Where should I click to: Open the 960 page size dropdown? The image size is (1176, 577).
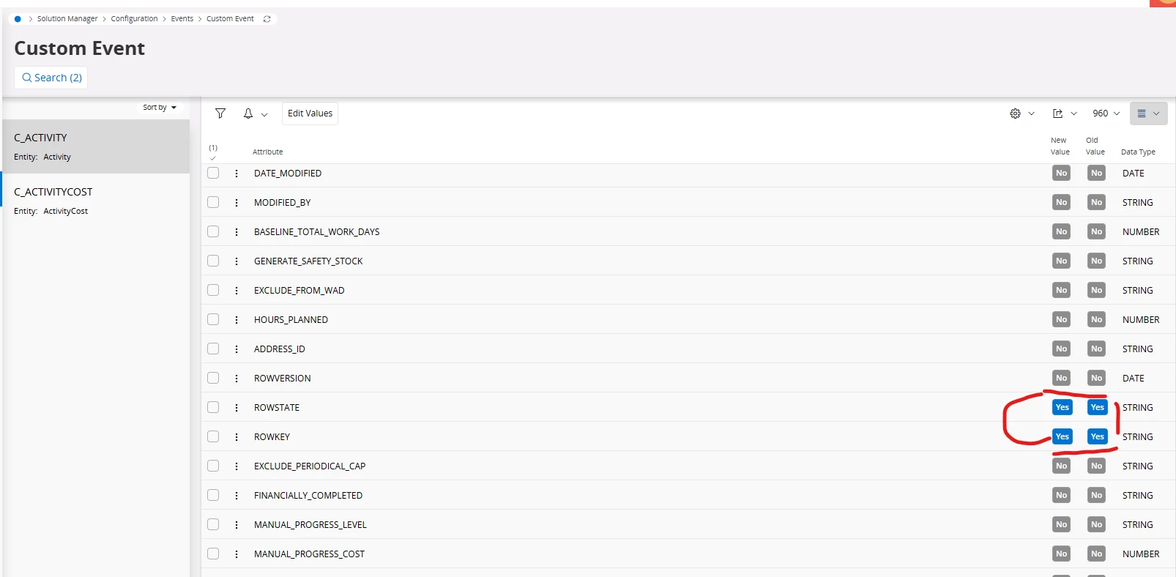[x=1106, y=113]
